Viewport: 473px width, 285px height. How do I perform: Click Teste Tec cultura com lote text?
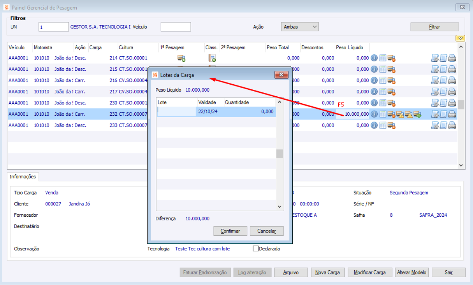(202, 249)
